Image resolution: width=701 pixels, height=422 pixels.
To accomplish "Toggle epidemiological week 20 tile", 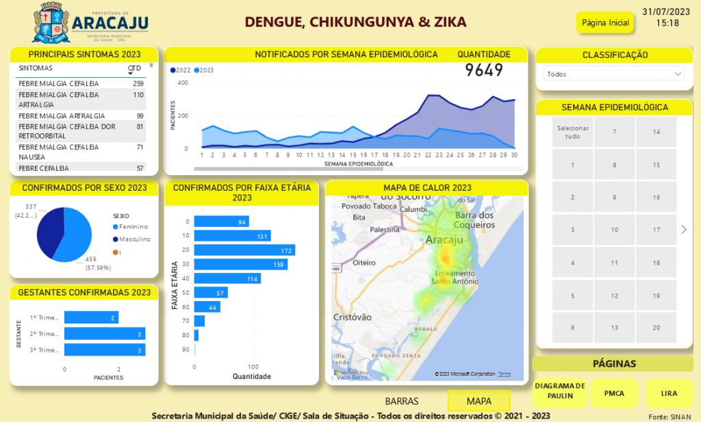I will click(656, 328).
